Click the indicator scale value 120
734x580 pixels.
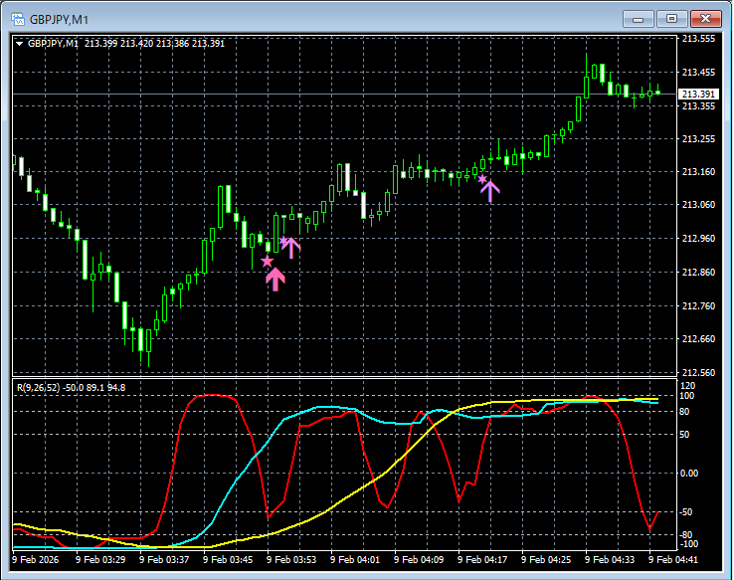click(x=688, y=386)
